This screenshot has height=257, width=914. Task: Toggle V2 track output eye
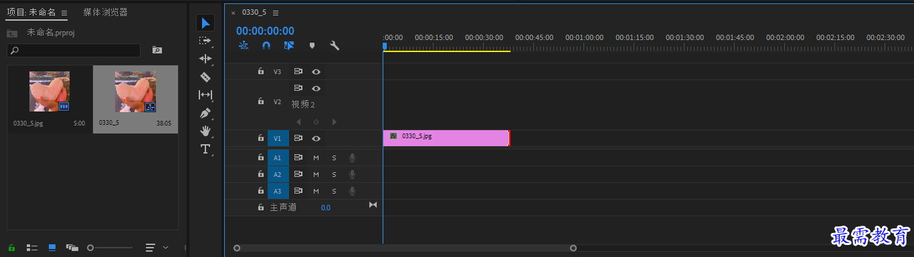pyautogui.click(x=316, y=88)
